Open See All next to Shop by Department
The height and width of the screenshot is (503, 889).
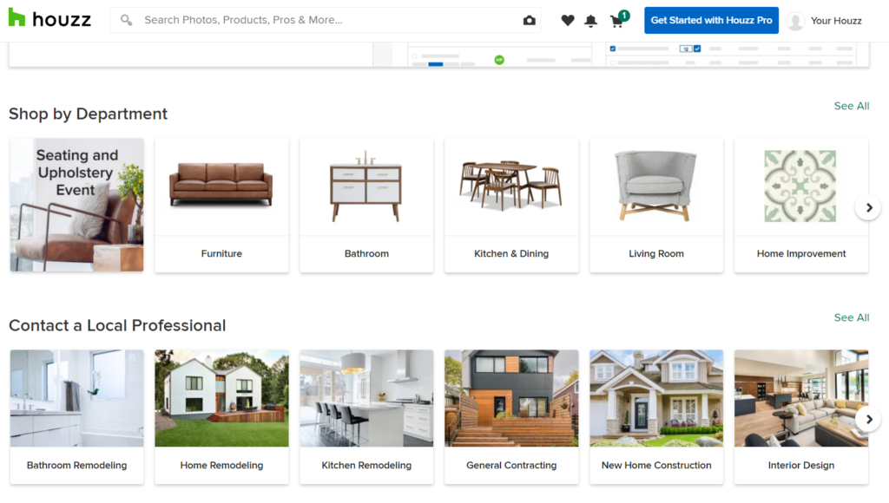851,106
